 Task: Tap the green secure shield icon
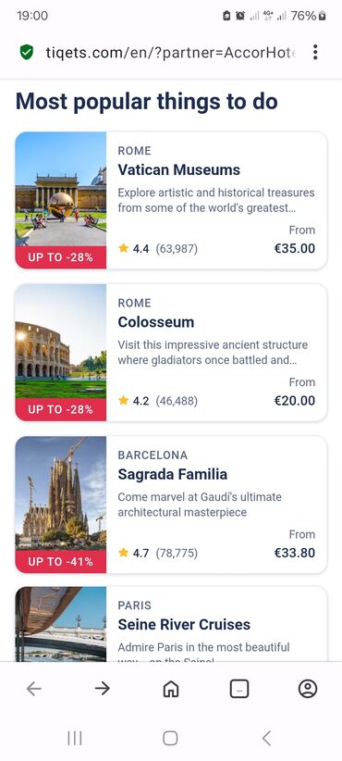27,52
